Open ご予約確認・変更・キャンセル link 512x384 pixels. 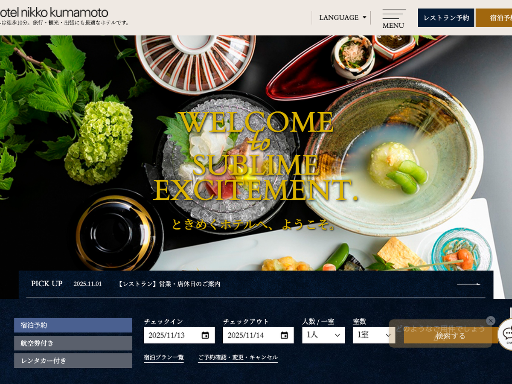point(238,358)
